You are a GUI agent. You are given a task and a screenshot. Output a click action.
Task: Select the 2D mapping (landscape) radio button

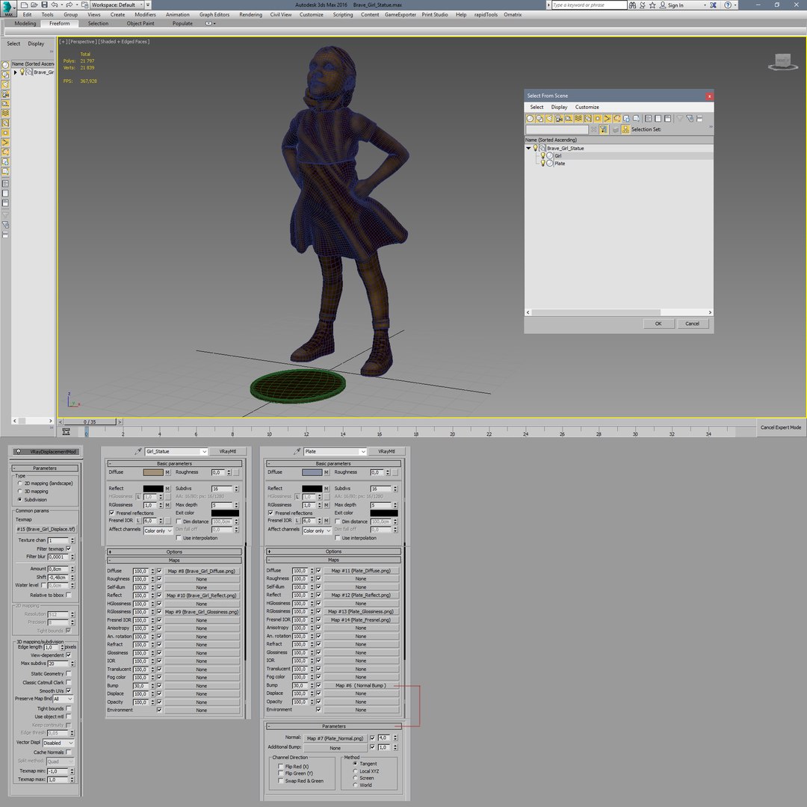[x=20, y=483]
